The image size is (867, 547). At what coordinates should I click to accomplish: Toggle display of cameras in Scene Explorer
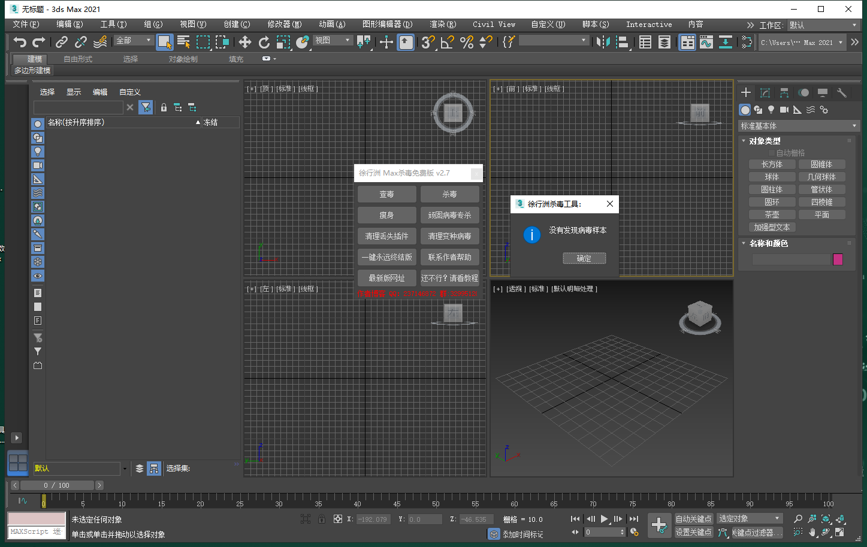tap(38, 165)
